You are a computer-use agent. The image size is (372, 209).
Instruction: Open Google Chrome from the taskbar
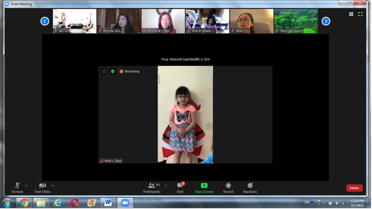pos(24,203)
